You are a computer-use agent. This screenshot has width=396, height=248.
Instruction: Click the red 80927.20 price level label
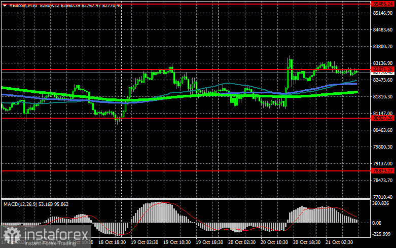click(x=383, y=118)
